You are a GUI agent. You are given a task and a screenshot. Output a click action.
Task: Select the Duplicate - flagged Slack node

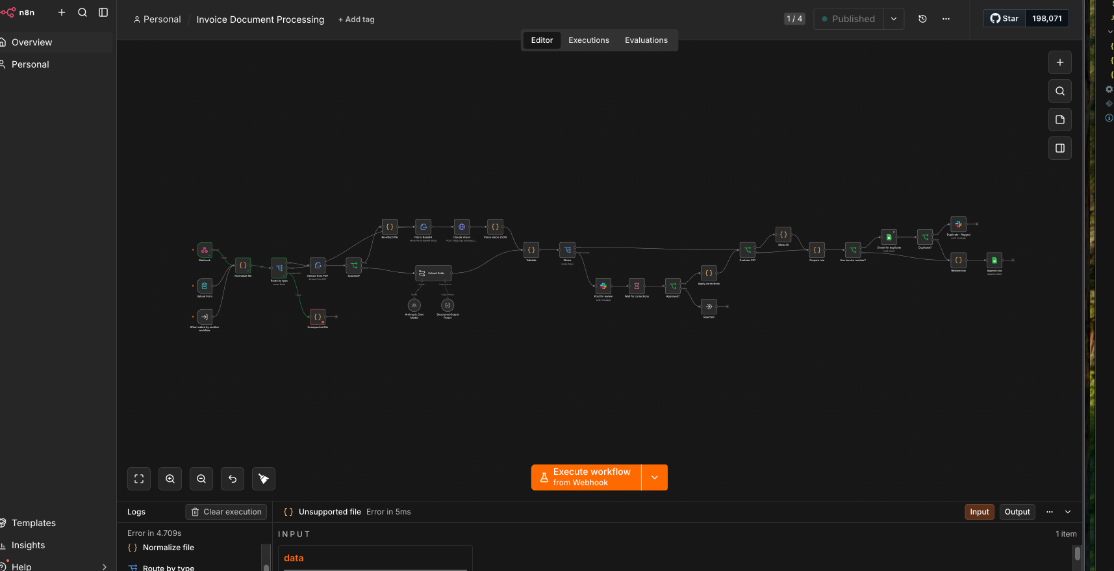tap(958, 224)
